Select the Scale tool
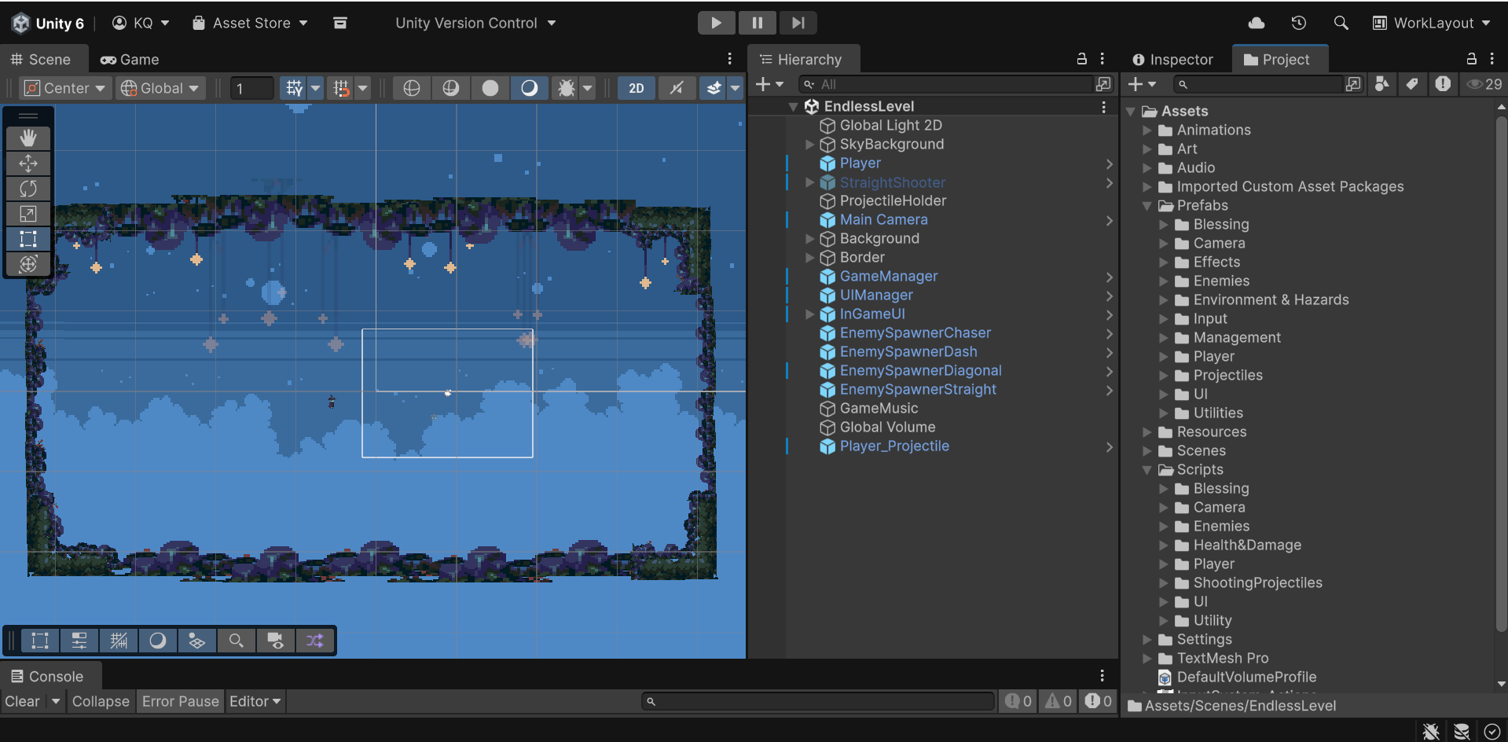The width and height of the screenshot is (1508, 742). [x=28, y=214]
